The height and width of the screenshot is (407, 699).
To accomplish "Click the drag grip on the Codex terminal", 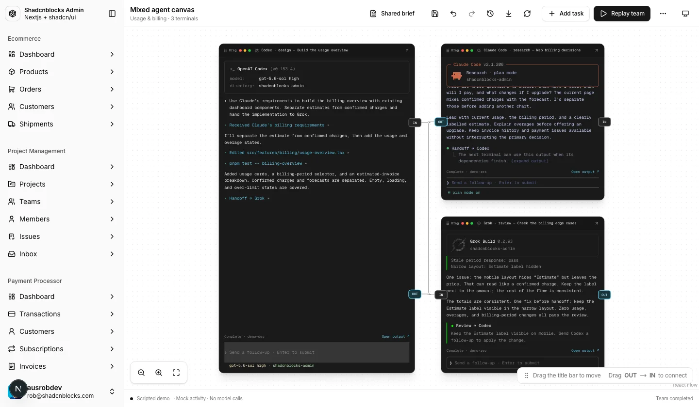I will 225,50.
